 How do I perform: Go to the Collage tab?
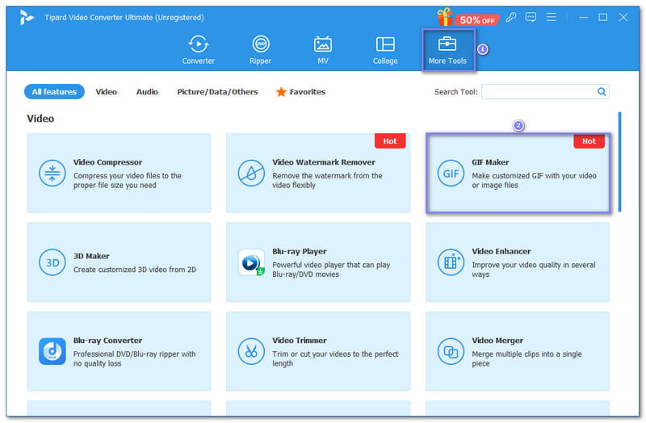(385, 50)
